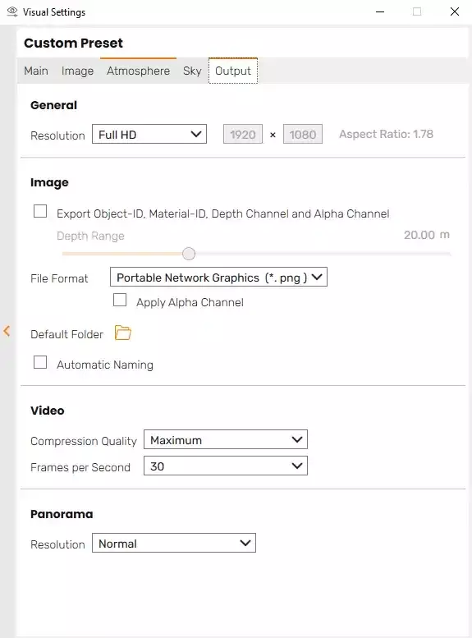Switch to the Main tab
This screenshot has height=638, width=472.
[x=36, y=71]
